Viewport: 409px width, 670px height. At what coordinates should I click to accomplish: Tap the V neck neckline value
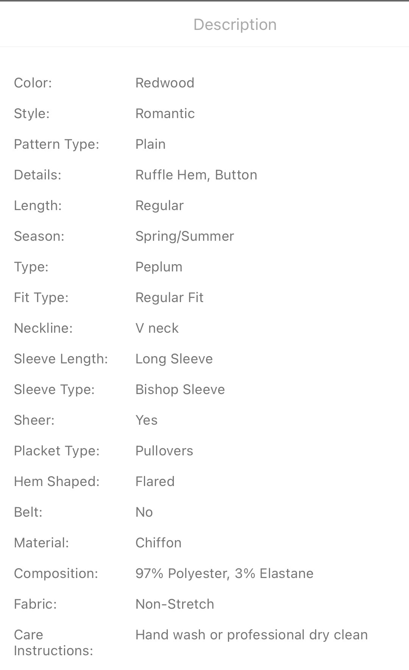click(x=157, y=328)
